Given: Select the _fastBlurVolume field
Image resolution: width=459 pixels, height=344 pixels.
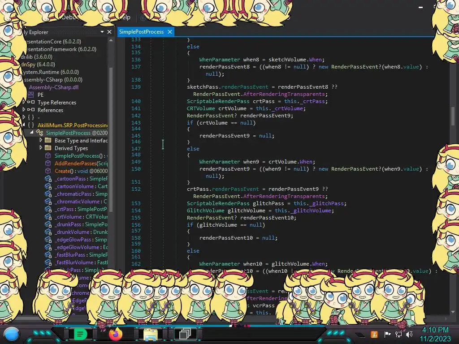Looking at the screenshot, I should [x=81, y=262].
